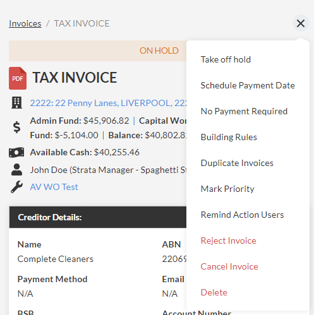Click the wrench work order icon

pyautogui.click(x=16, y=187)
